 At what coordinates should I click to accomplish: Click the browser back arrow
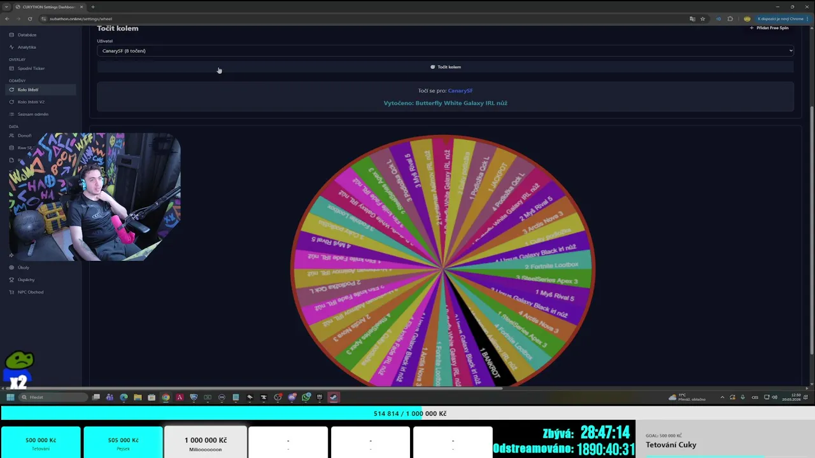7,19
